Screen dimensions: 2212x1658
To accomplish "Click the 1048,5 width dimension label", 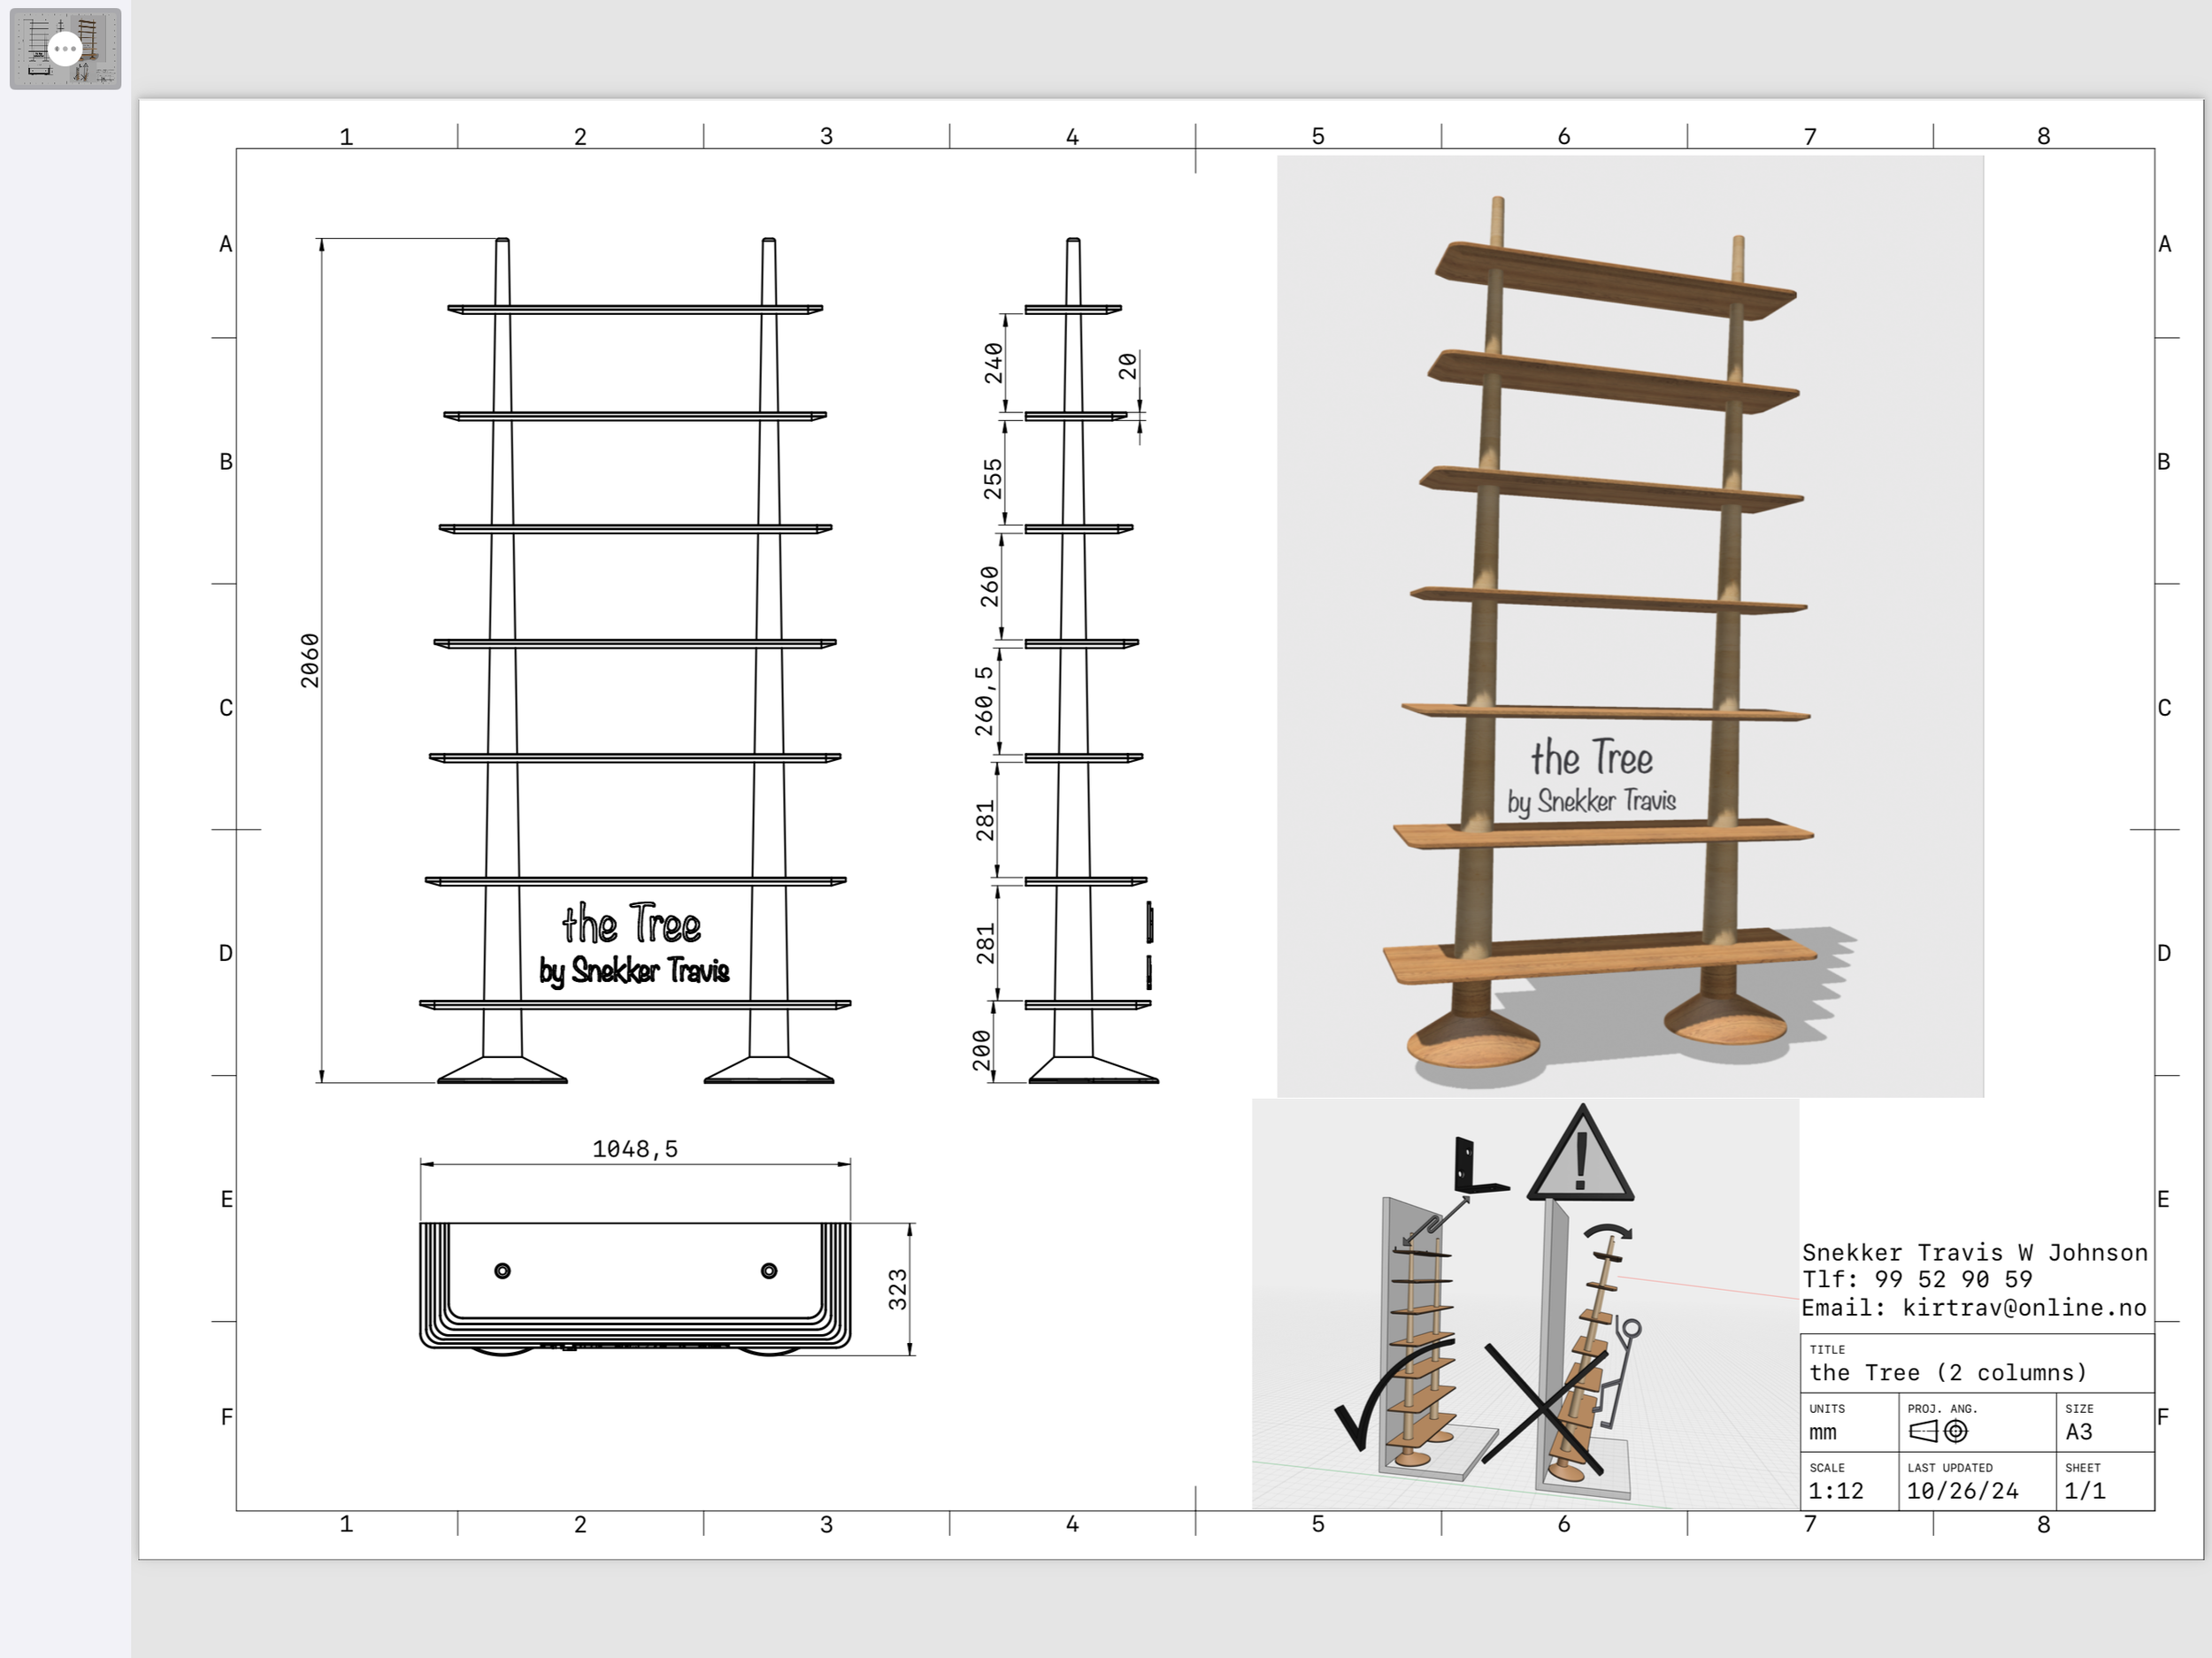I will coord(635,1149).
